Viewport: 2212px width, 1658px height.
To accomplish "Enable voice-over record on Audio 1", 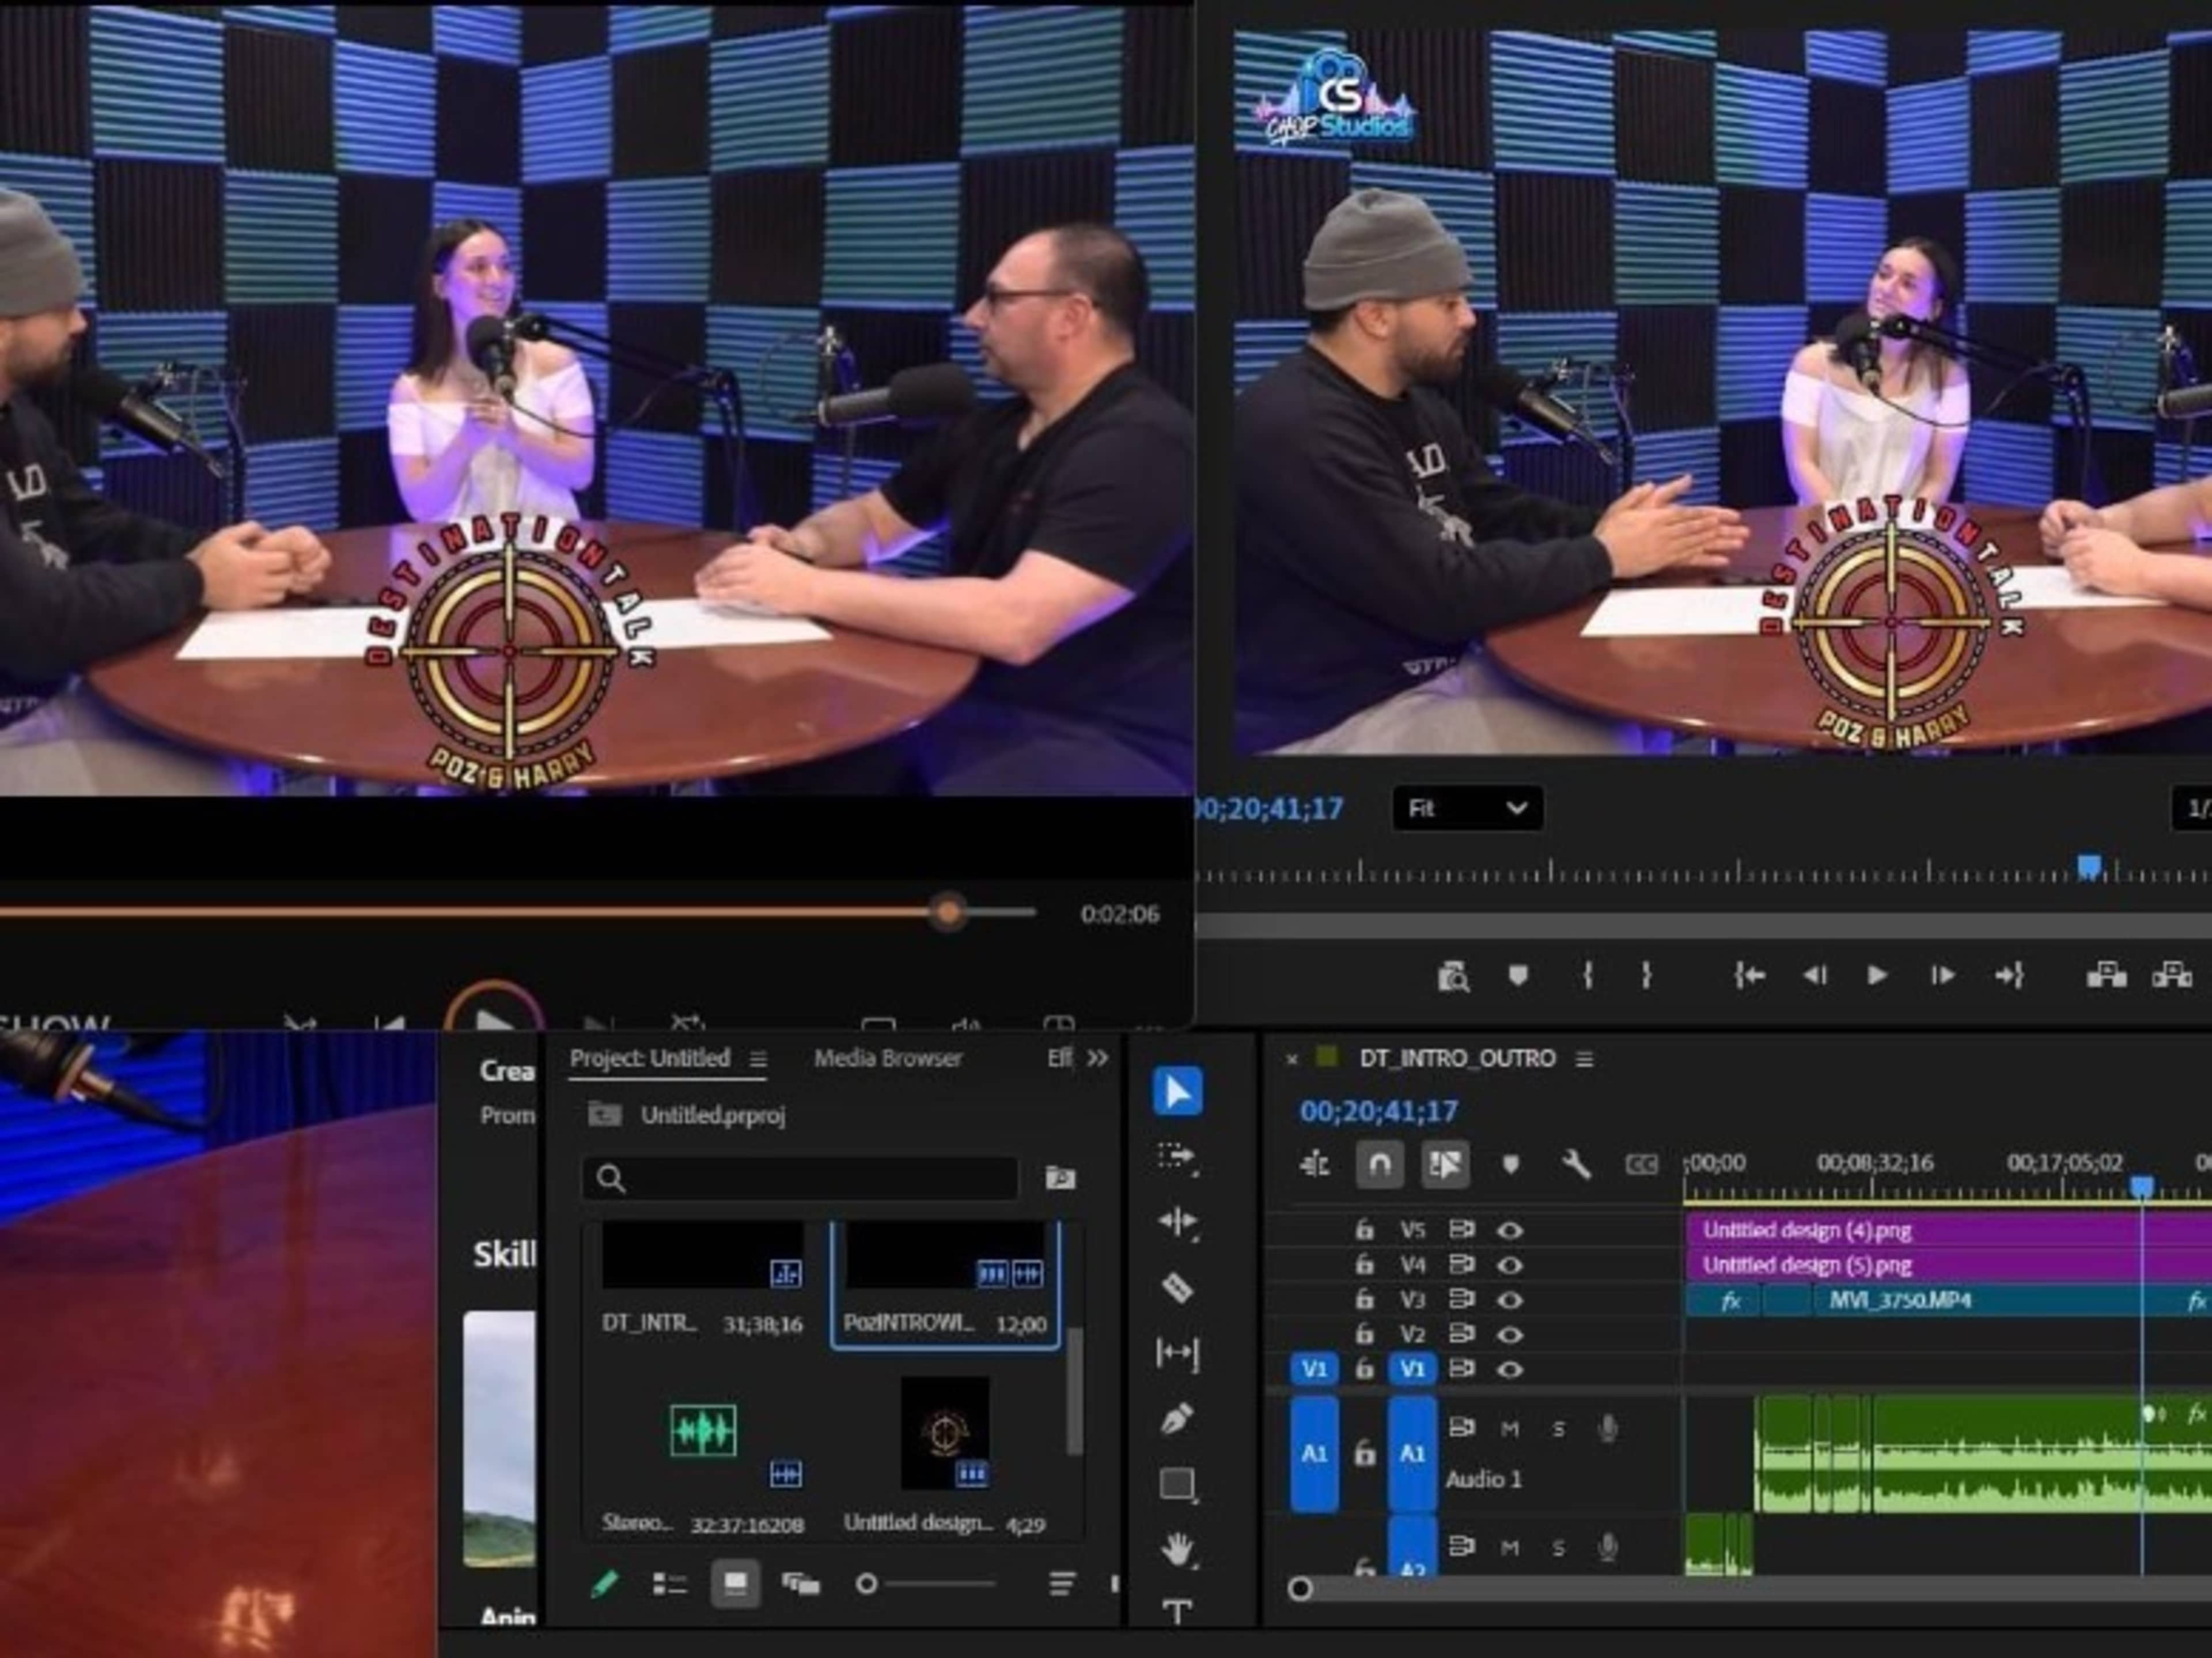I will click(x=1607, y=1429).
